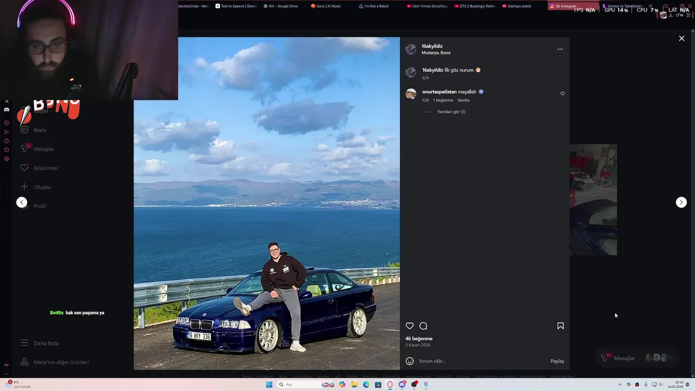Open Windows Start button
The height and width of the screenshot is (391, 695).
click(269, 384)
